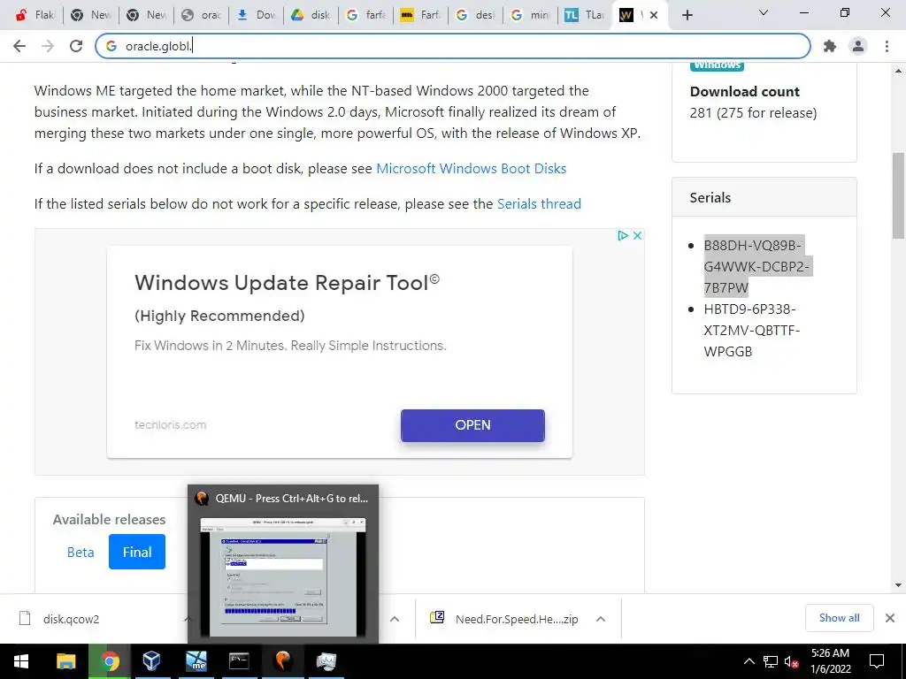Image resolution: width=906 pixels, height=679 pixels.
Task: Open Chrome's three-dot menu
Action: (x=887, y=46)
